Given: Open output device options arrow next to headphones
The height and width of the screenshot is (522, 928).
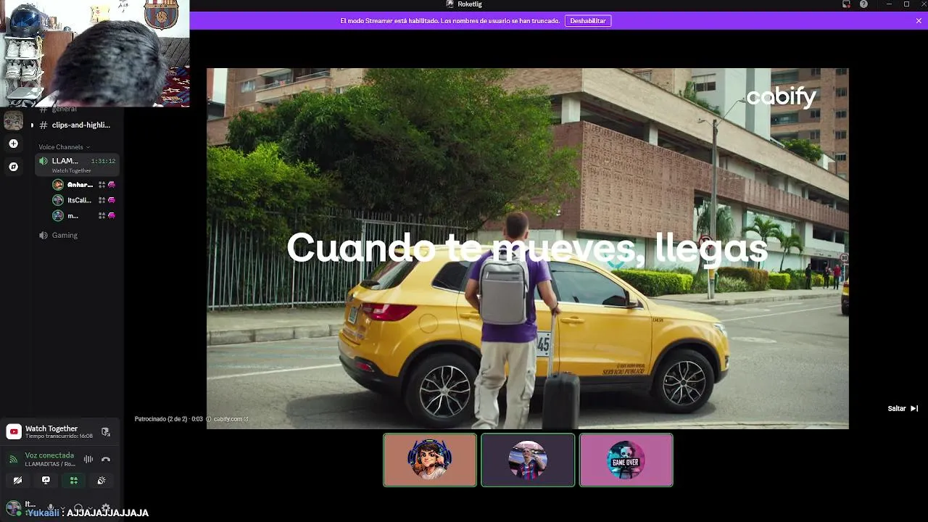Looking at the screenshot, I should [x=90, y=507].
